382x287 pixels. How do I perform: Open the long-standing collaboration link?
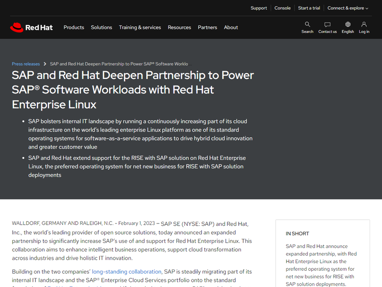[127, 271]
